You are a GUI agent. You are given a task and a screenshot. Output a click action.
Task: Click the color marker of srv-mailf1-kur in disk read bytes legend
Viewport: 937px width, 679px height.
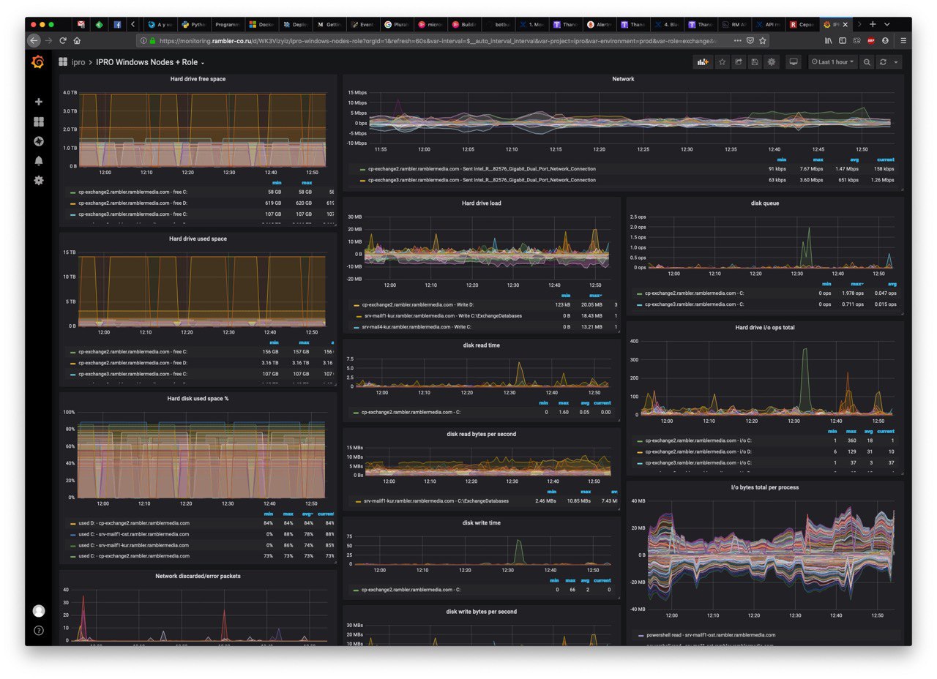[x=356, y=501]
